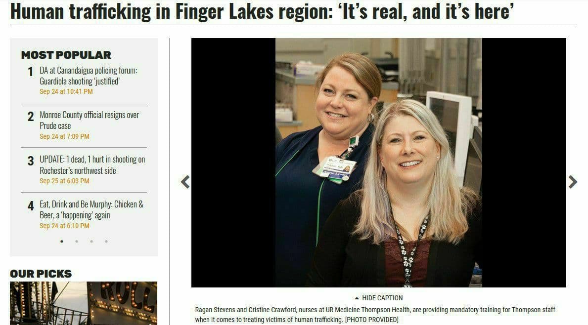588x325 pixels.
Task: Click the Our Picks carnival thumbnail
Action: (84, 303)
